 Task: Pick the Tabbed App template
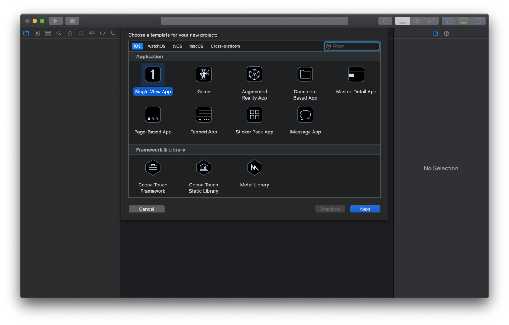click(204, 120)
